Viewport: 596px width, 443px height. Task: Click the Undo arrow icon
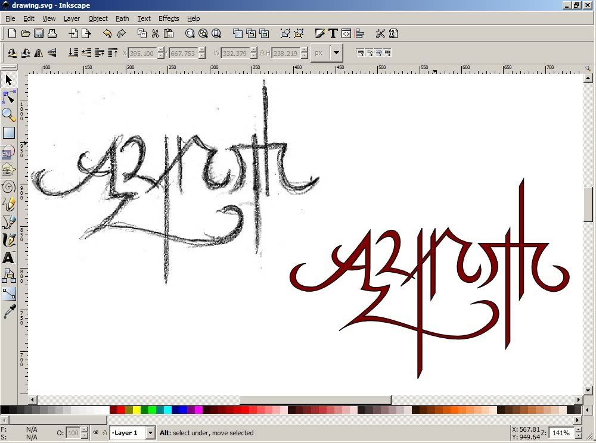[107, 33]
